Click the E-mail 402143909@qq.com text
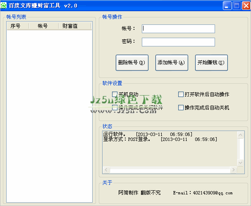The image size is (251, 206). click(x=203, y=193)
